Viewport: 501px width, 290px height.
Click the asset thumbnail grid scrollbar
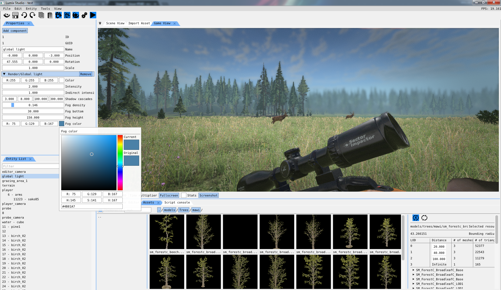coord(403,238)
